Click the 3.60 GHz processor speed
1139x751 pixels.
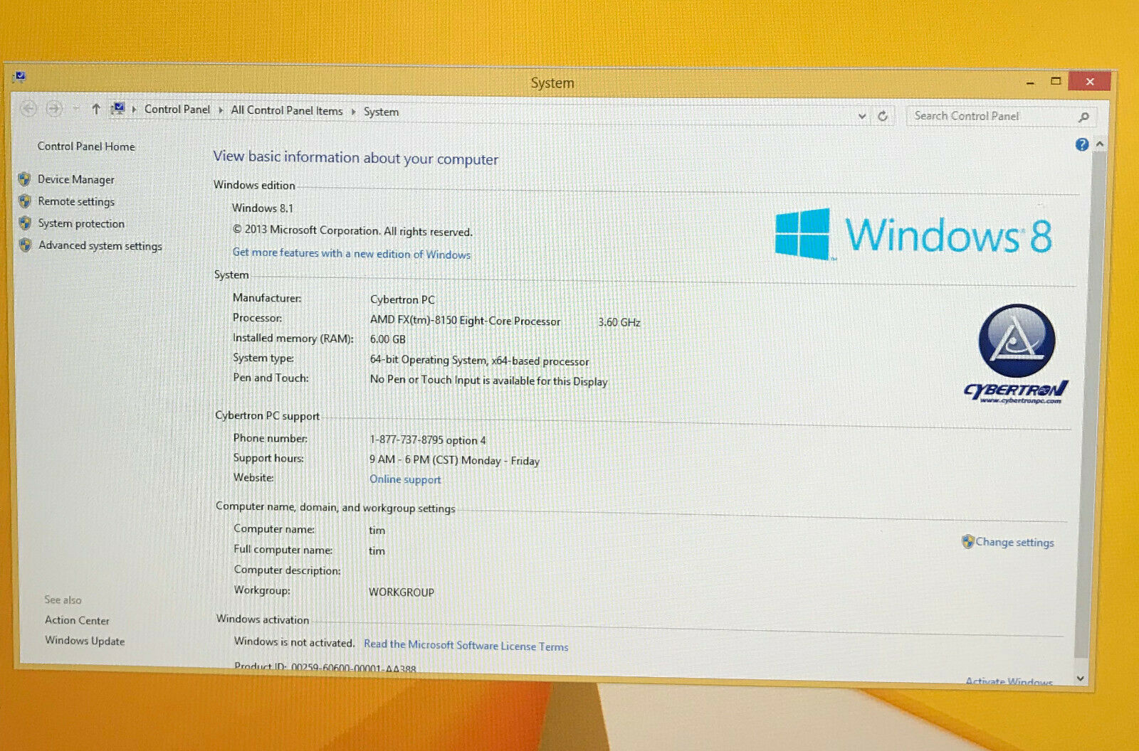[619, 322]
